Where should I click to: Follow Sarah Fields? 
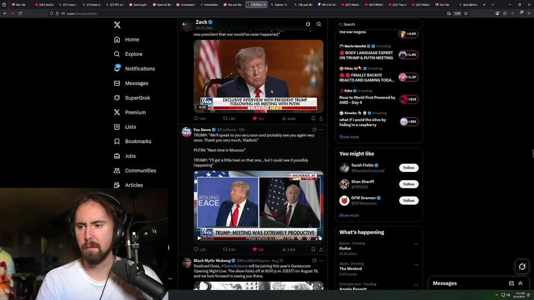coord(409,168)
